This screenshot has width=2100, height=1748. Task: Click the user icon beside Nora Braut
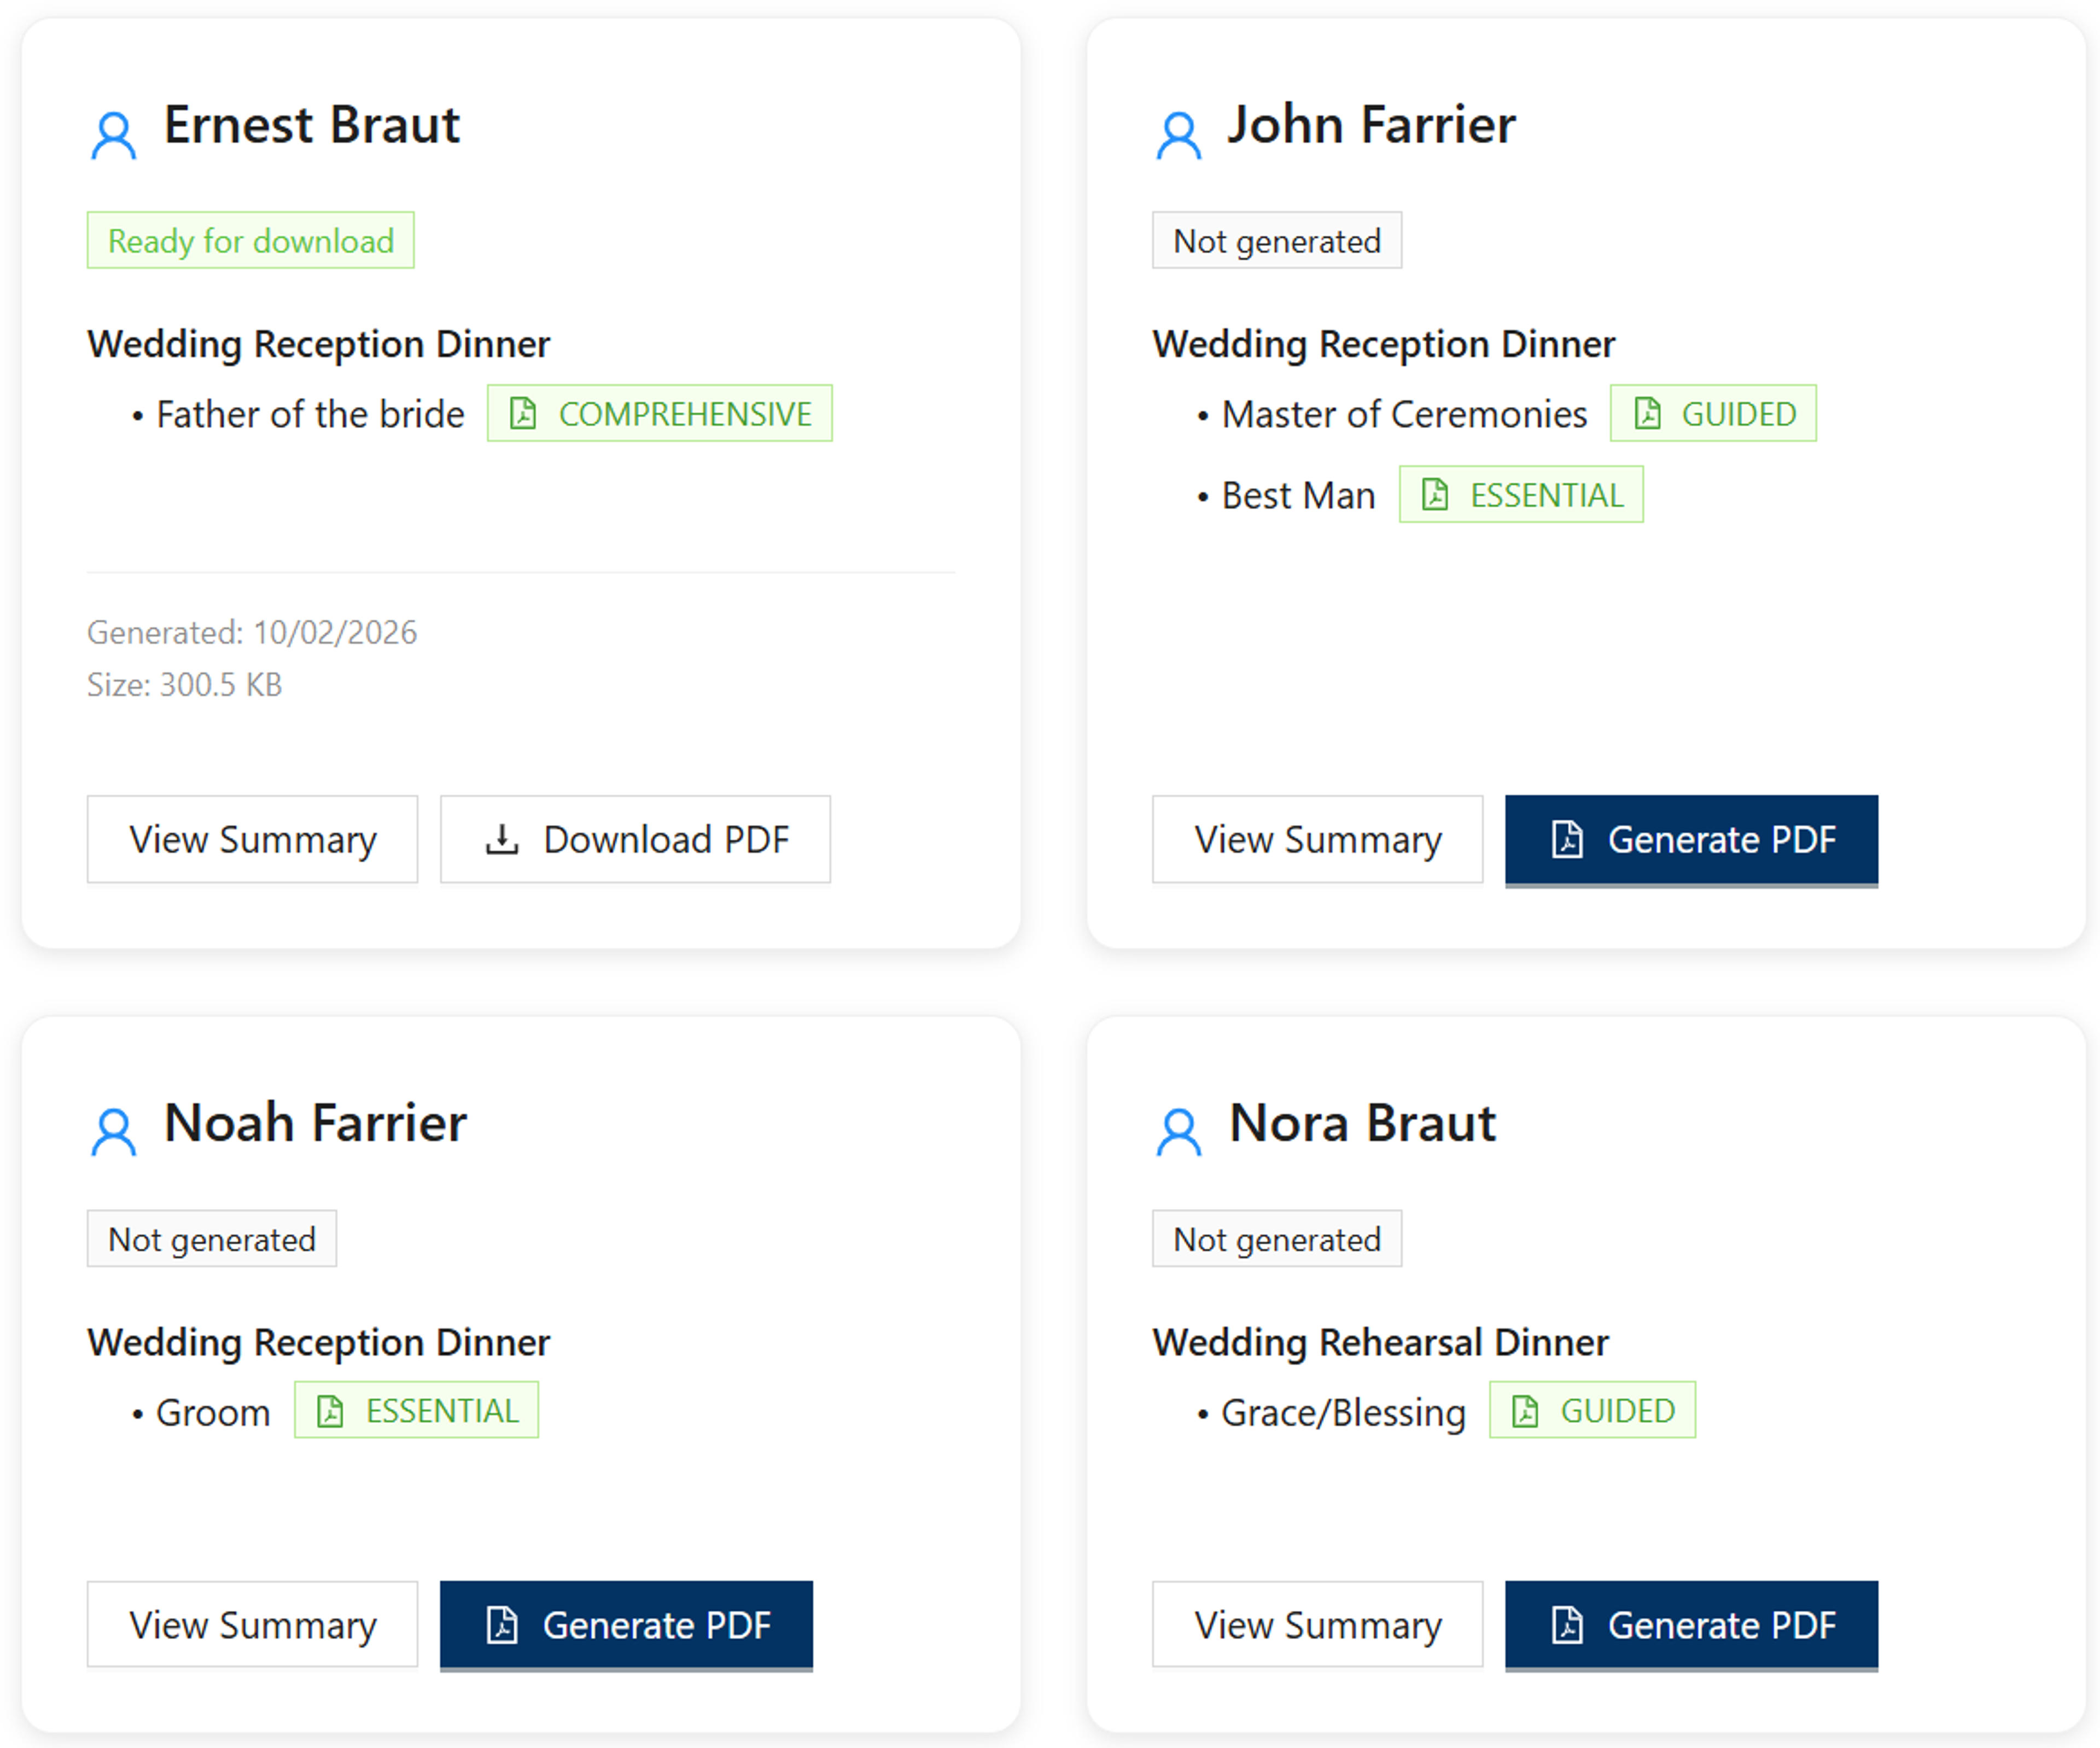[x=1178, y=1132]
